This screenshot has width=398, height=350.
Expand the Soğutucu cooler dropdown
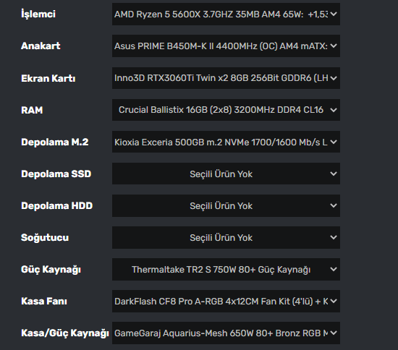point(226,237)
